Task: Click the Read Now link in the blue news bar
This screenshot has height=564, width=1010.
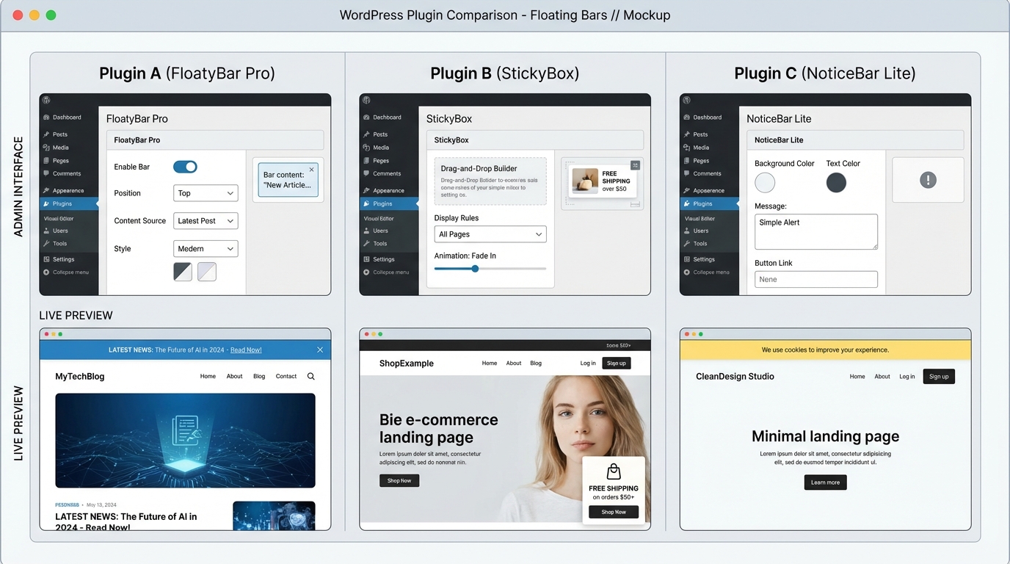Action: click(x=246, y=350)
